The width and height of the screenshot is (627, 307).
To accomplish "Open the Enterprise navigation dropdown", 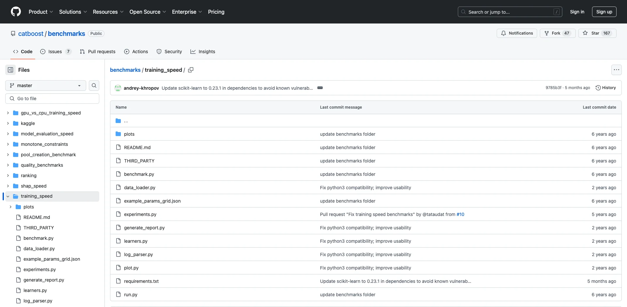I will [x=187, y=12].
